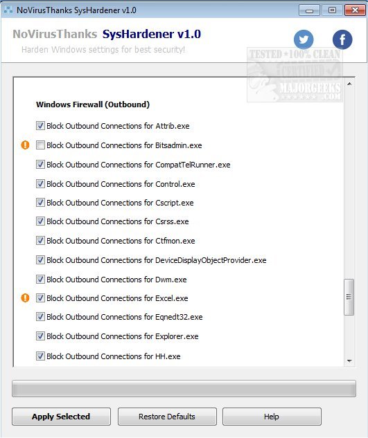Close the SysHardener window
Image resolution: width=368 pixels, height=438 pixels.
pyautogui.click(x=355, y=10)
